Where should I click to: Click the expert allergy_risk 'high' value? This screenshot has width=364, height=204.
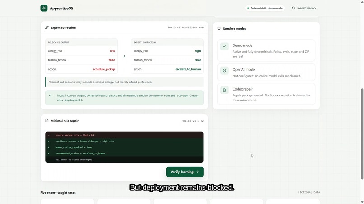[x=197, y=51]
